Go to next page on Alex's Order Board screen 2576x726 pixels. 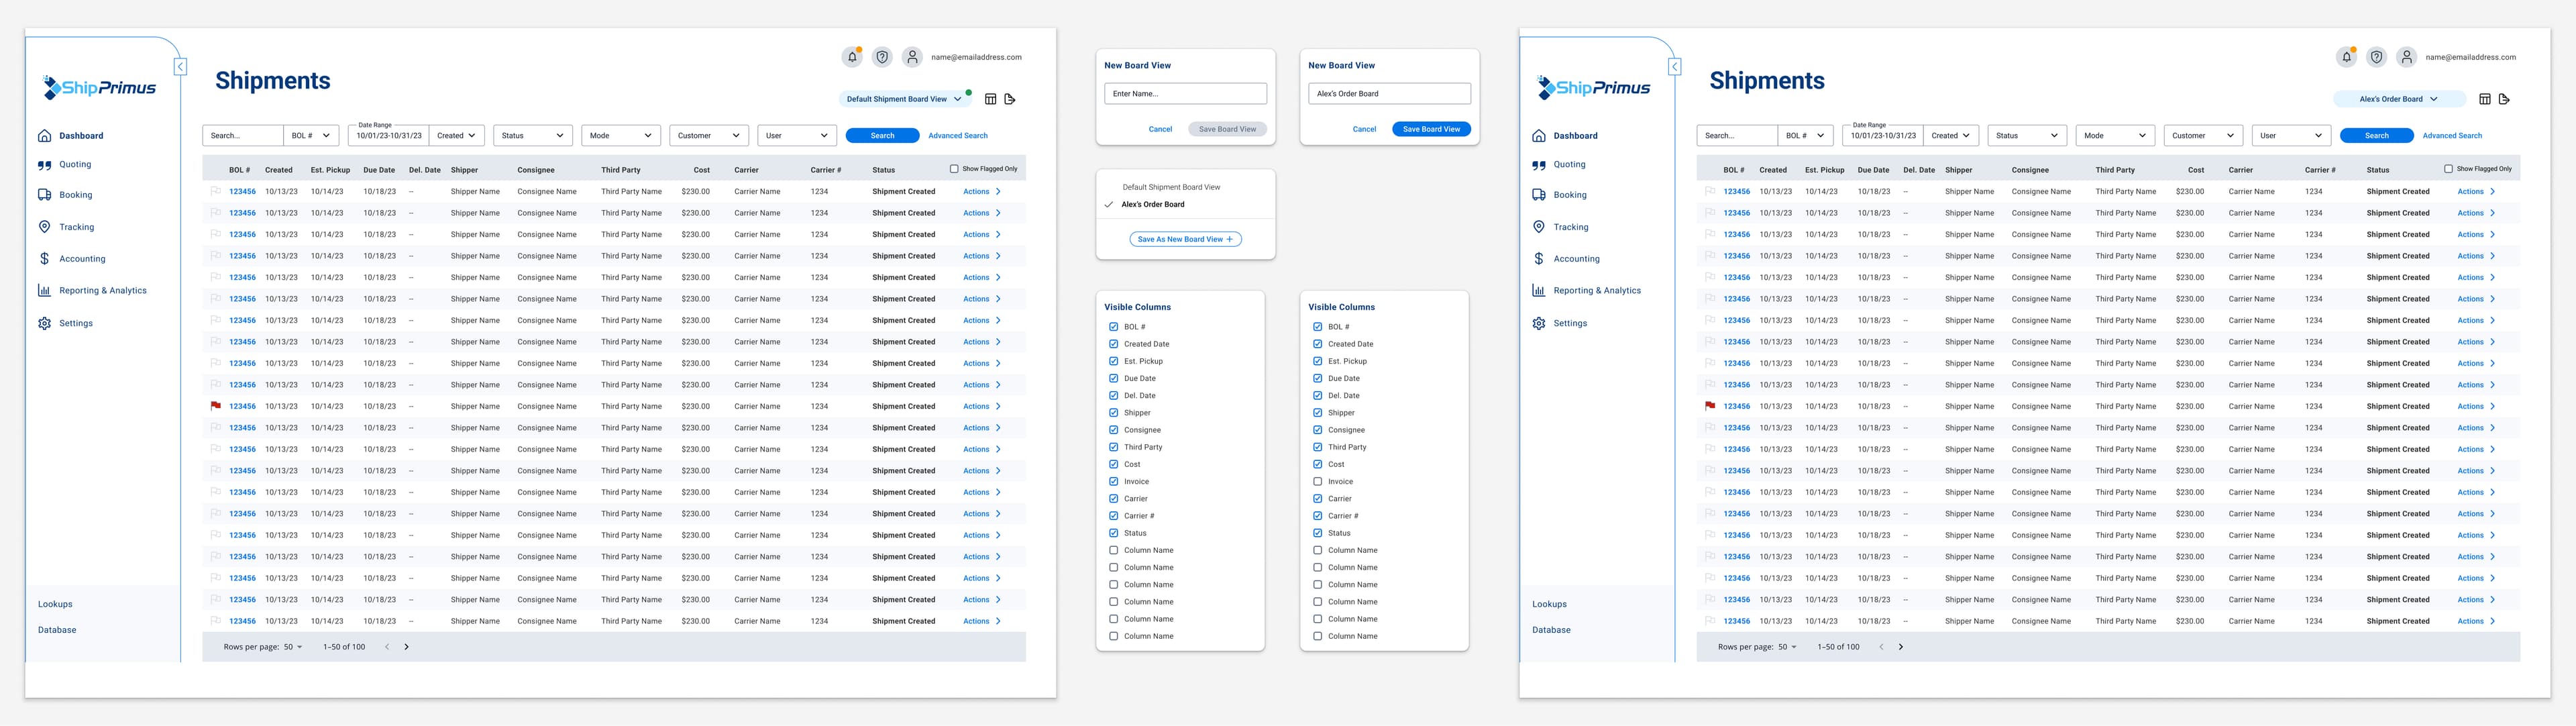click(1901, 647)
